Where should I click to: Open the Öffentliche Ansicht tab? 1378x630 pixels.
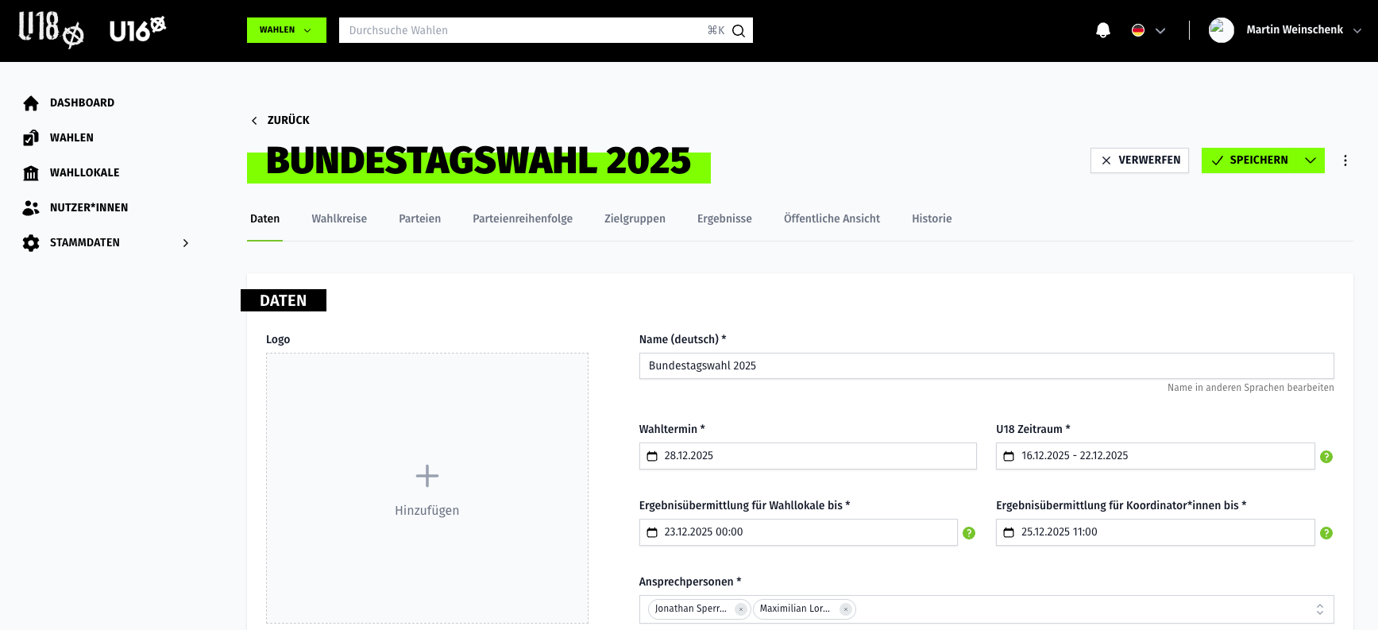tap(832, 218)
